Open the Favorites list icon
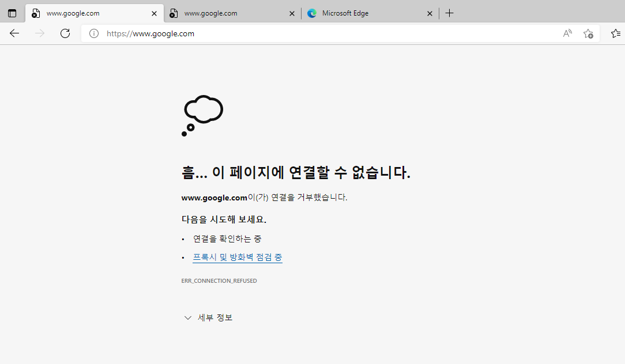Viewport: 625px width, 364px height. tap(616, 33)
